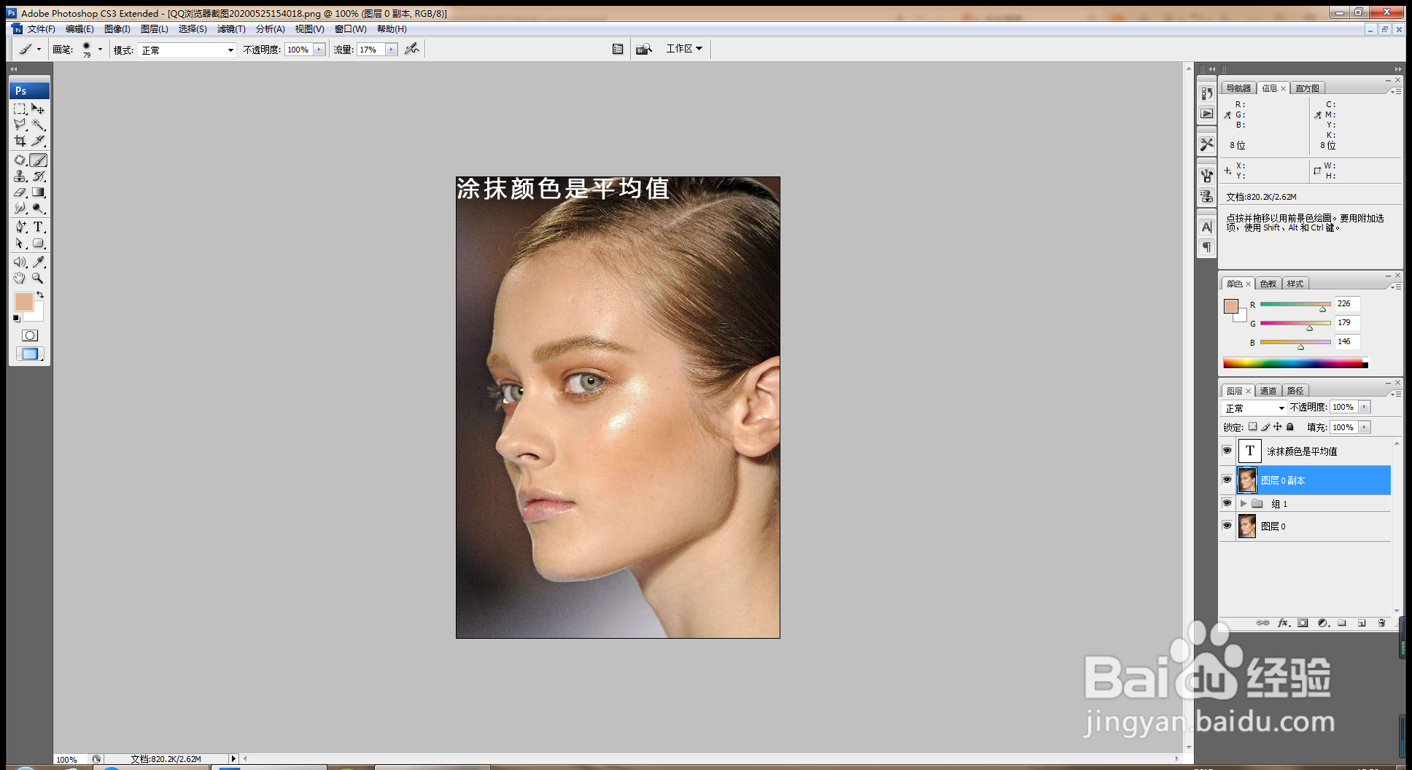The width and height of the screenshot is (1412, 770).
Task: Open 文件(F) menu
Action: coord(41,29)
